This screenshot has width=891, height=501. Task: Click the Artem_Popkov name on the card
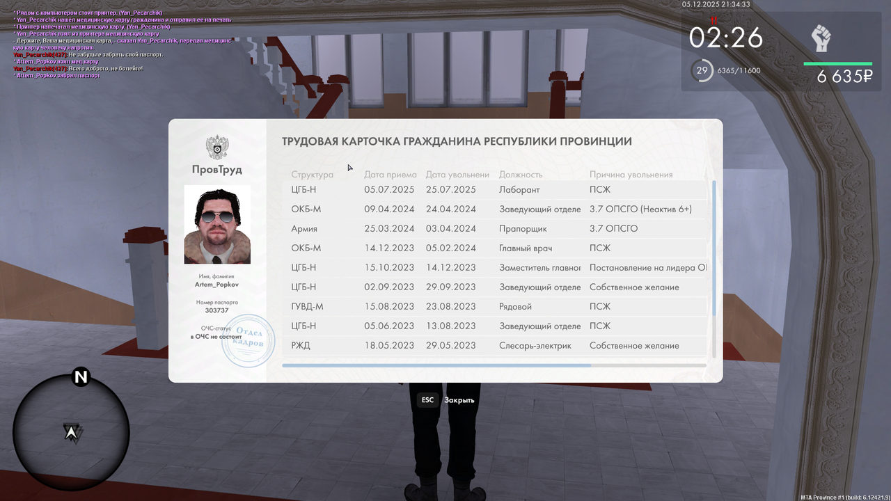(217, 285)
